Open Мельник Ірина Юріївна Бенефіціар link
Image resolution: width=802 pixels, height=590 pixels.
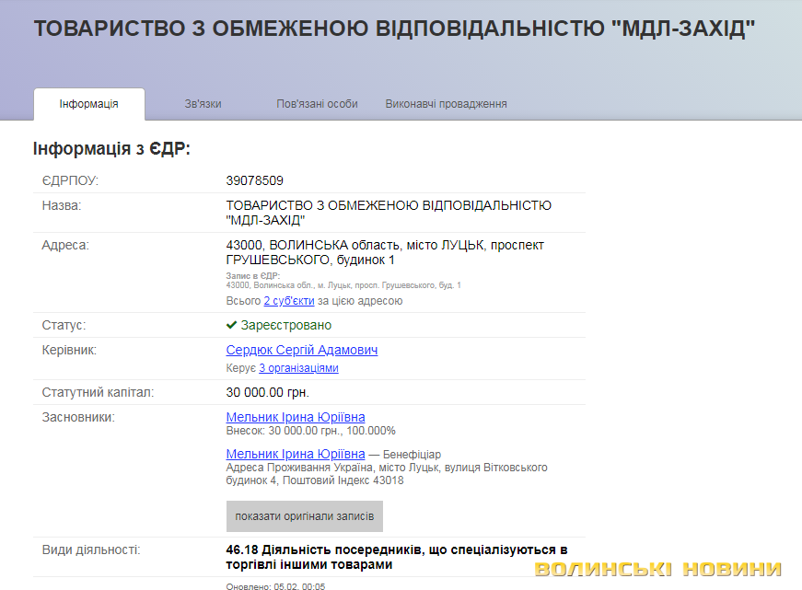click(296, 454)
